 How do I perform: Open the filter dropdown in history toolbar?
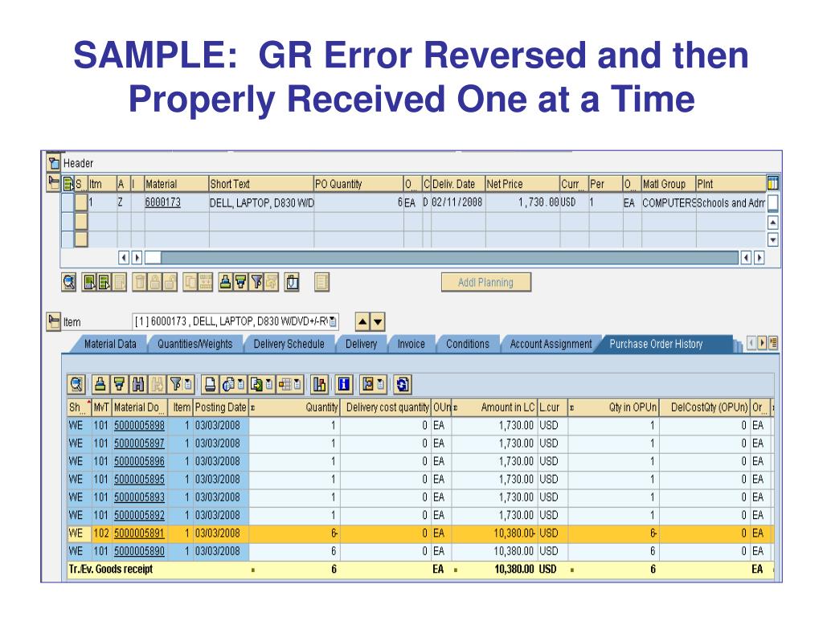click(181, 385)
